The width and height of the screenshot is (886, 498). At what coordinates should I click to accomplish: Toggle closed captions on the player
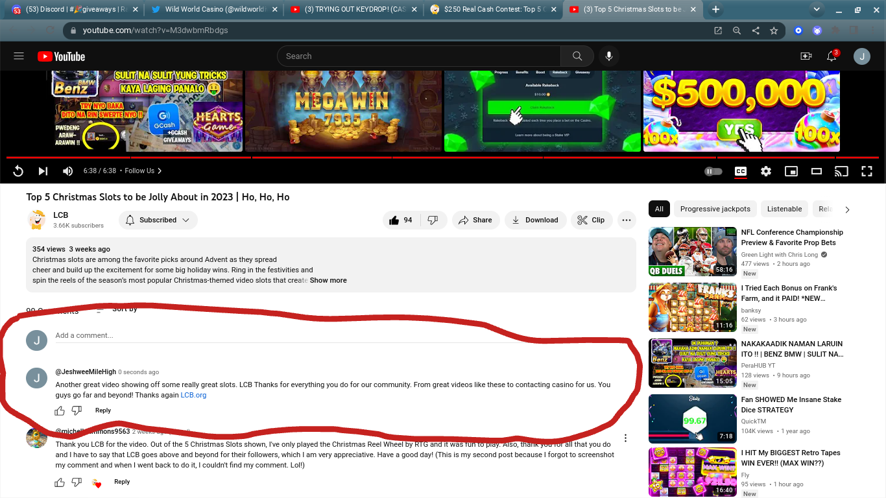tap(740, 171)
